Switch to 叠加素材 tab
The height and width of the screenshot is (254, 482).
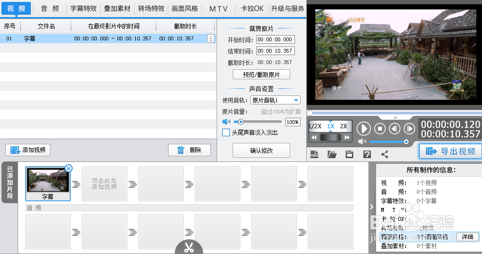tap(117, 8)
